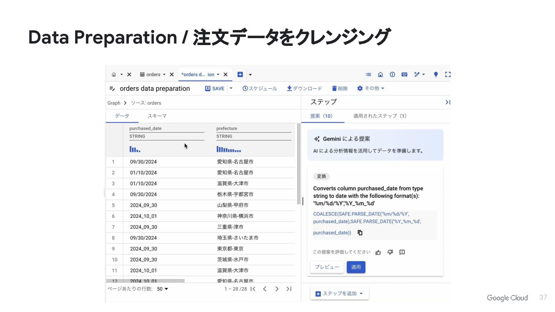
Task: Open the orders tab dropdown arrow
Action: 164,75
